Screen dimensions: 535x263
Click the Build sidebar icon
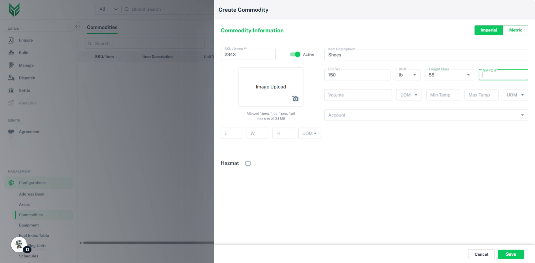coord(11,53)
